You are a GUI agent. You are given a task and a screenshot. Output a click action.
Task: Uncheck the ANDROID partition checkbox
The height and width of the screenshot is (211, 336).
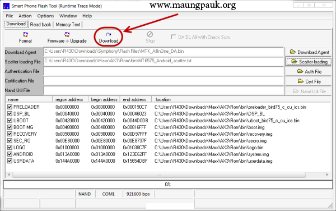coord(10,154)
